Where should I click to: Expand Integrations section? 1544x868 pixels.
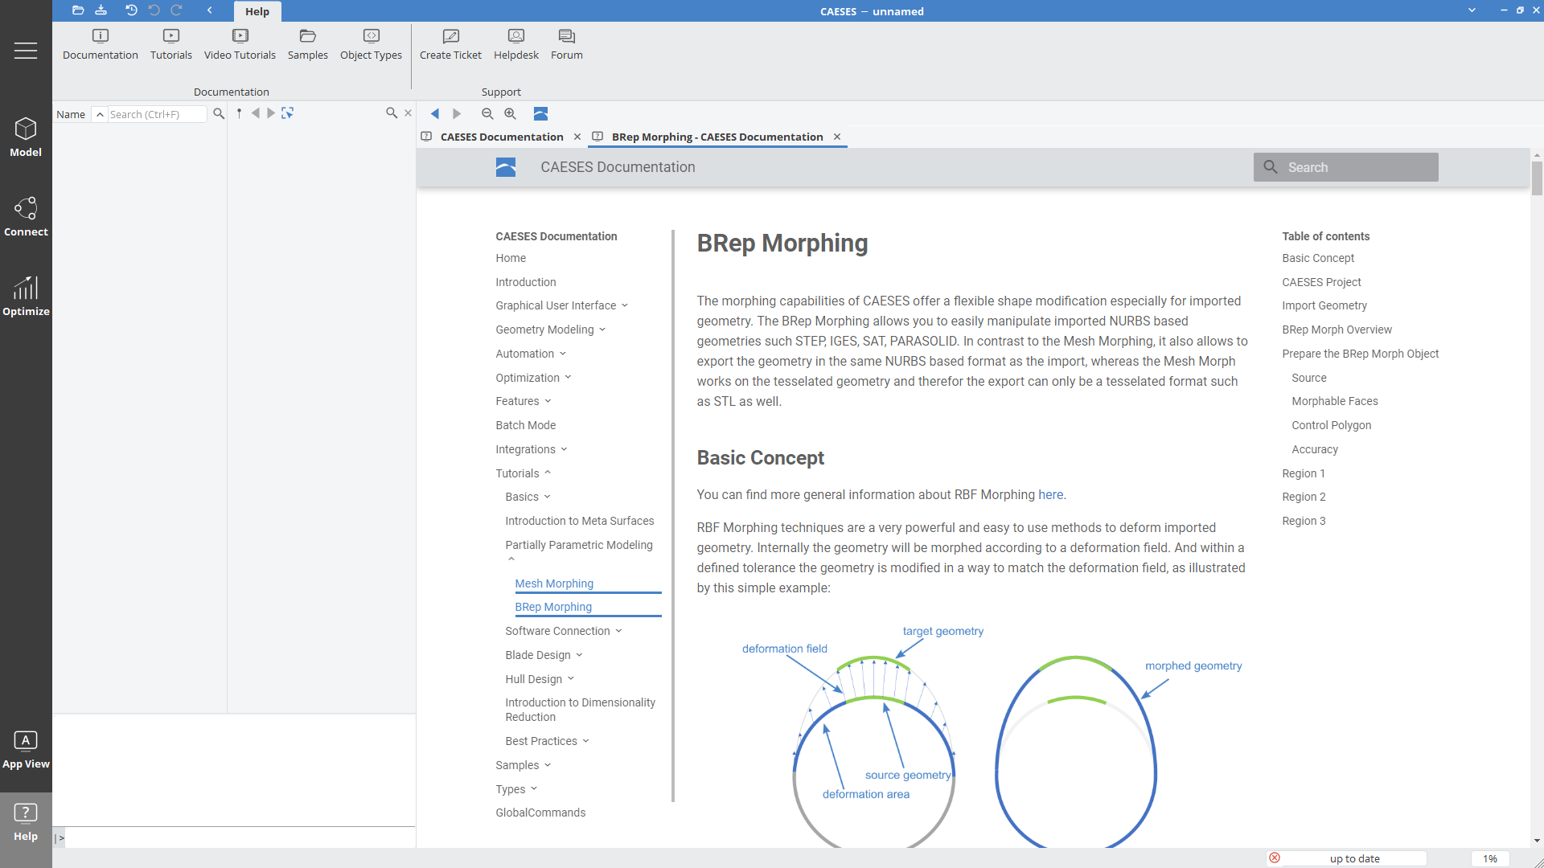(564, 449)
